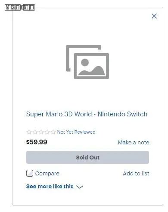Click the Nintendo Switch part of the title
The height and width of the screenshot is (212, 168).
122,114
